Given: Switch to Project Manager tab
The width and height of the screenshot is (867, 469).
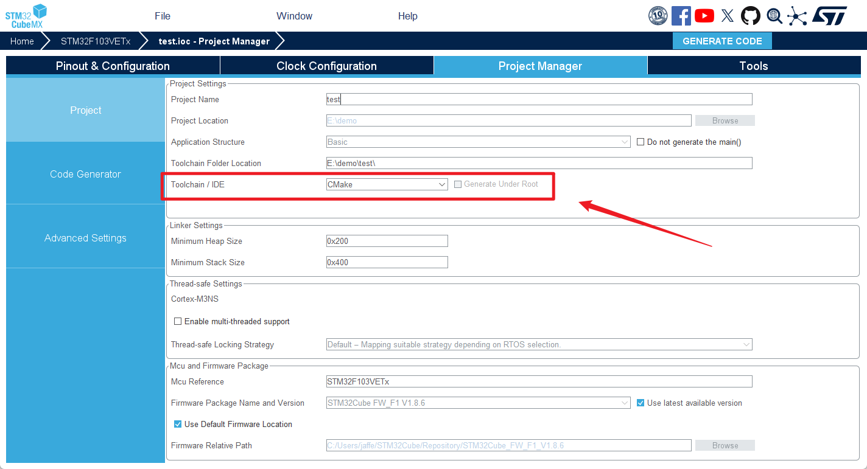Looking at the screenshot, I should (x=541, y=66).
